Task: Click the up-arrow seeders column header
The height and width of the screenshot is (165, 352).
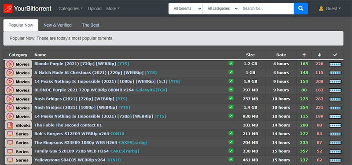Action: point(304,55)
